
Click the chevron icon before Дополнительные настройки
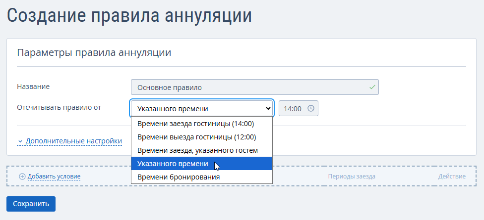point(20,141)
